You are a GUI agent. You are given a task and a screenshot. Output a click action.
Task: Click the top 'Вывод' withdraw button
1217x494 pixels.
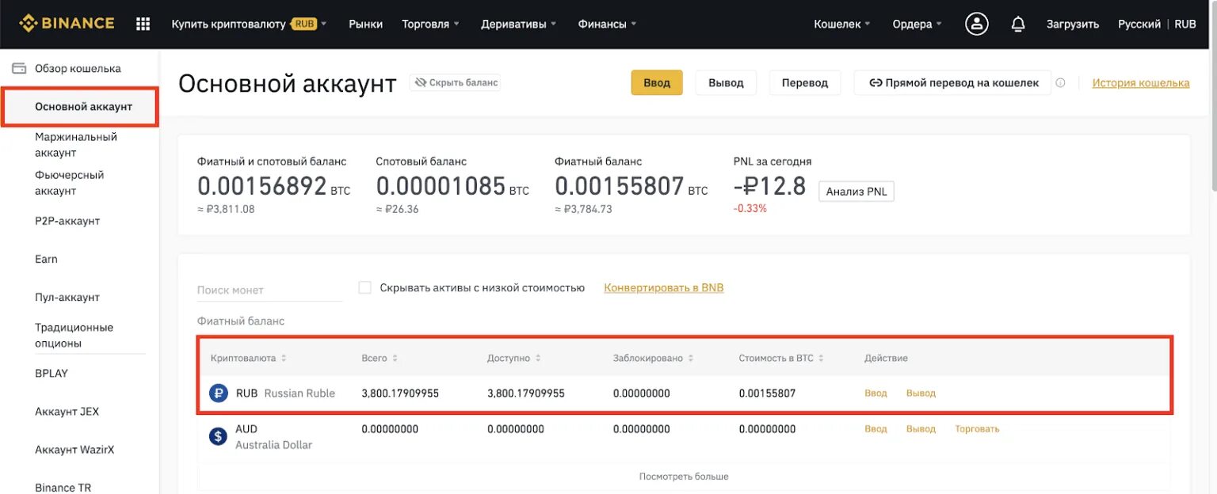click(x=726, y=82)
